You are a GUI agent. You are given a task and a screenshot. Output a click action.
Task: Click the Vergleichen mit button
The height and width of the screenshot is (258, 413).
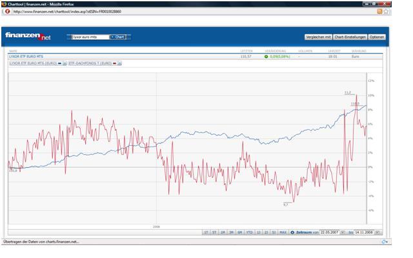click(x=318, y=37)
